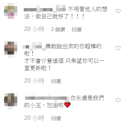View the "2 個讚" likes list
The image size is (128, 126).
point(58,29)
